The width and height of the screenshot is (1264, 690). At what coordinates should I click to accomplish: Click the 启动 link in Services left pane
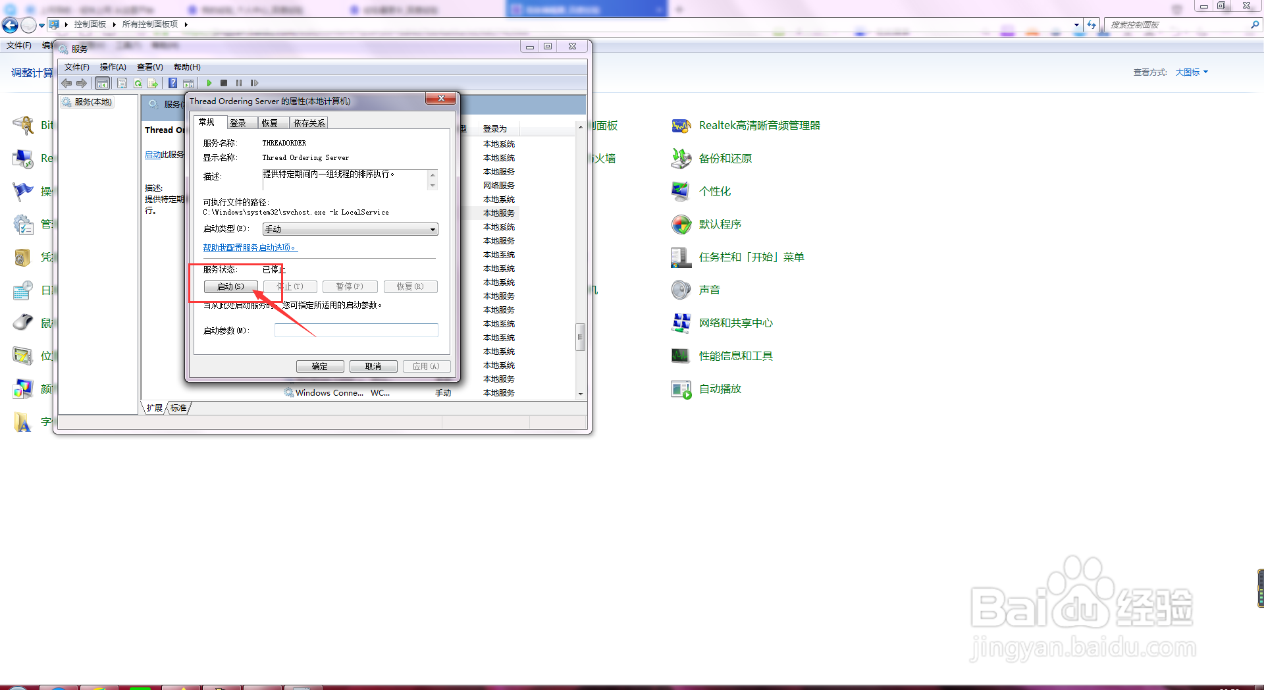click(x=153, y=155)
